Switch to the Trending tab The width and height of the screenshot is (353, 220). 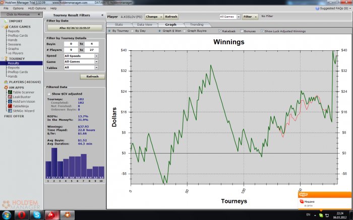click(x=197, y=25)
